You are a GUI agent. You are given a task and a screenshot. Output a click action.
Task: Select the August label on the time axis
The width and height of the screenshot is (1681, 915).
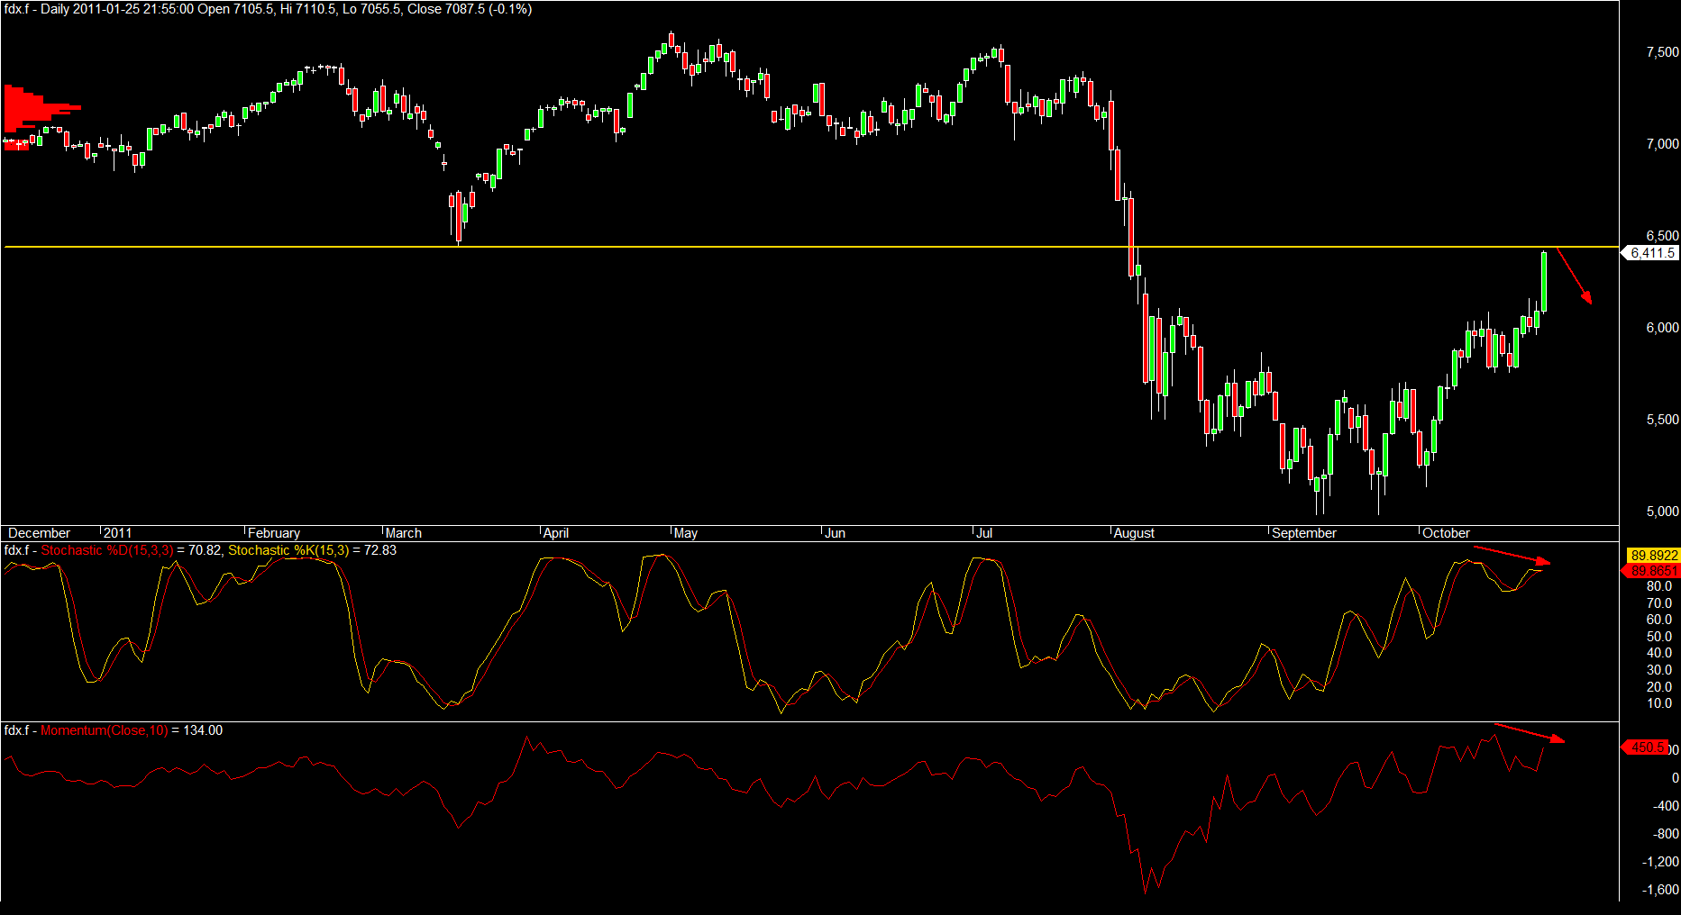tap(1134, 533)
